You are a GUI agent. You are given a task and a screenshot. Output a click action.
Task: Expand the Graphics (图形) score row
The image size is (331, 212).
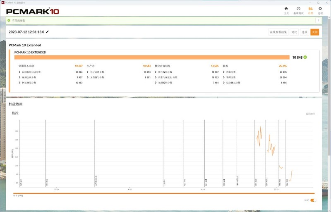click(x=224, y=72)
